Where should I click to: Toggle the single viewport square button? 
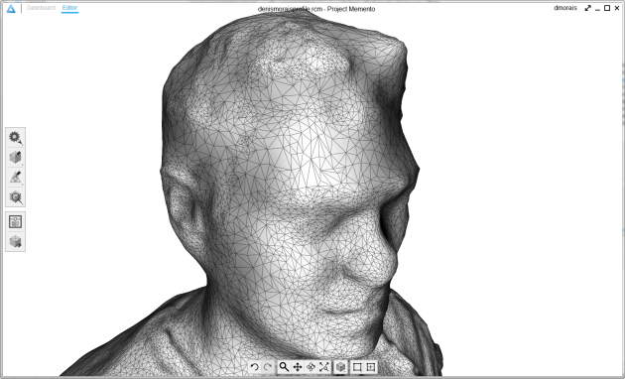click(x=357, y=367)
